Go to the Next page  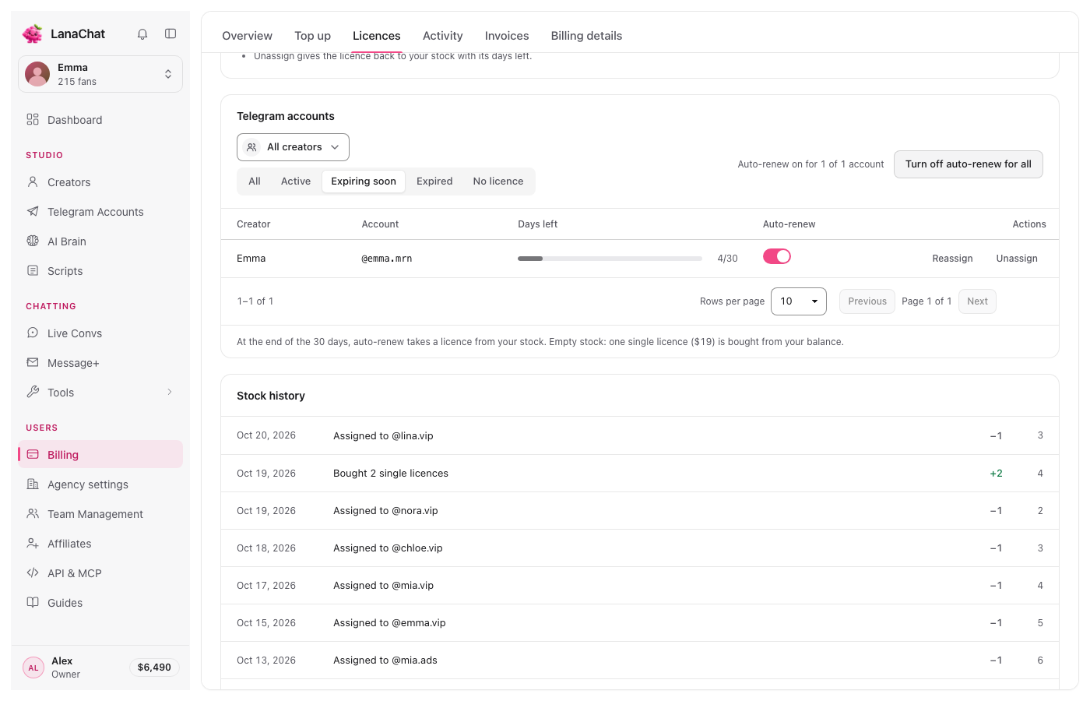coord(977,301)
